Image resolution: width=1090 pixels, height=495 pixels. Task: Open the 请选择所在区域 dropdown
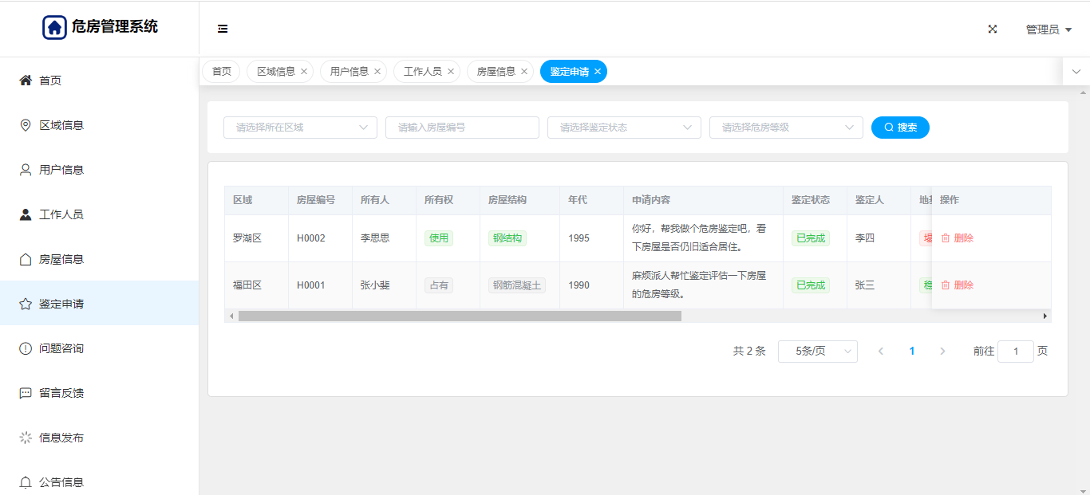point(300,128)
